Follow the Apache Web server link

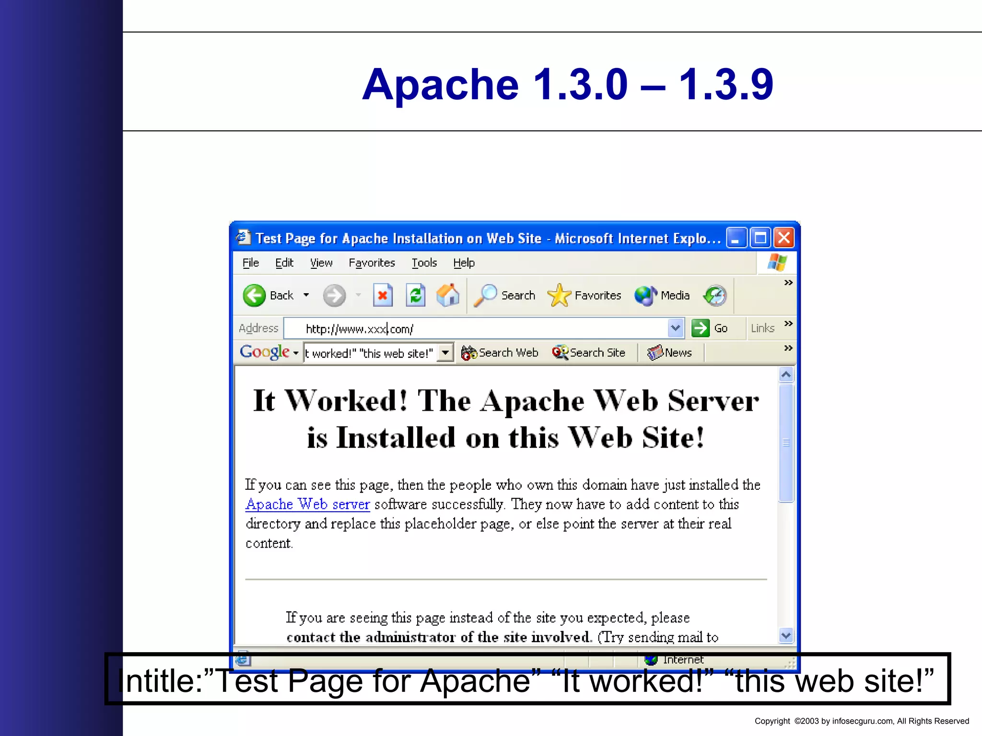307,504
